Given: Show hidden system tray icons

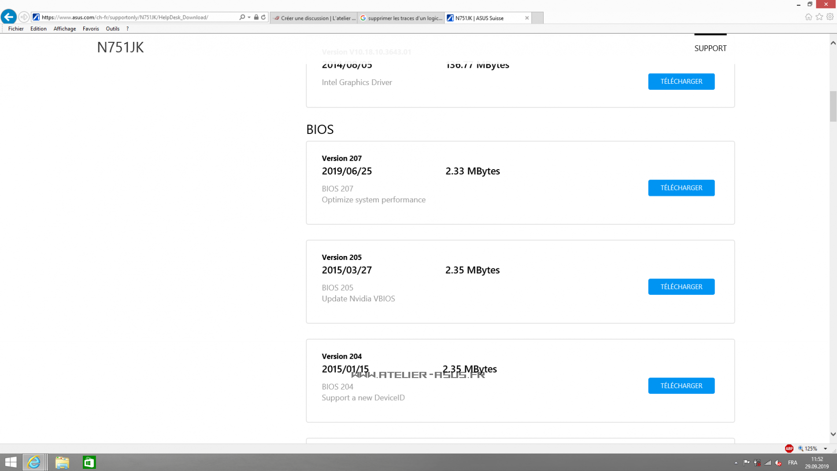Looking at the screenshot, I should [736, 463].
